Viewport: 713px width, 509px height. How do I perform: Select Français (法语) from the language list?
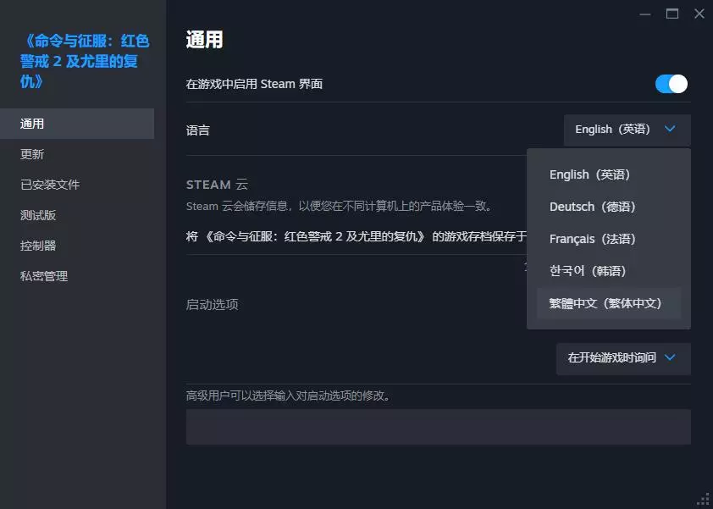pos(608,239)
